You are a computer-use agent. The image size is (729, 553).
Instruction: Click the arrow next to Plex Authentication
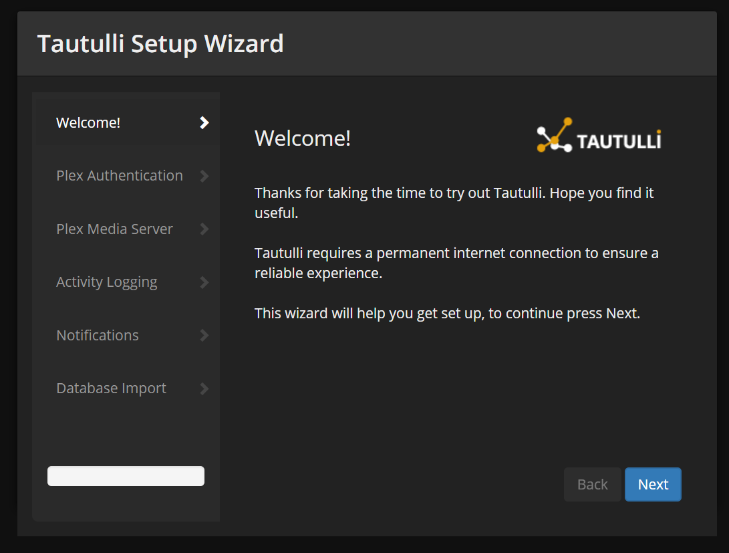tap(204, 176)
